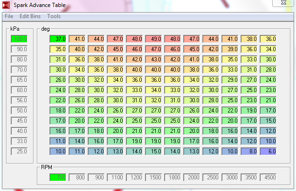Select the 49.0 cell at 100 kPa
The image size is (296, 191).
click(154, 39)
